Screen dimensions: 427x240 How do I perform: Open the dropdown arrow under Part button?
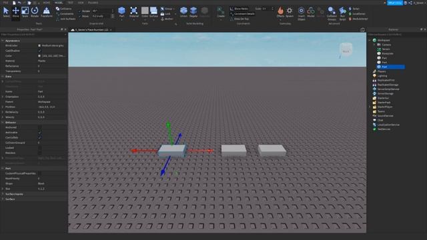pyautogui.click(x=121, y=19)
